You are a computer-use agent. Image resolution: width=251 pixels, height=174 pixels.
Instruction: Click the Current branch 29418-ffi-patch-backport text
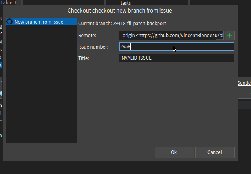tap(122, 23)
